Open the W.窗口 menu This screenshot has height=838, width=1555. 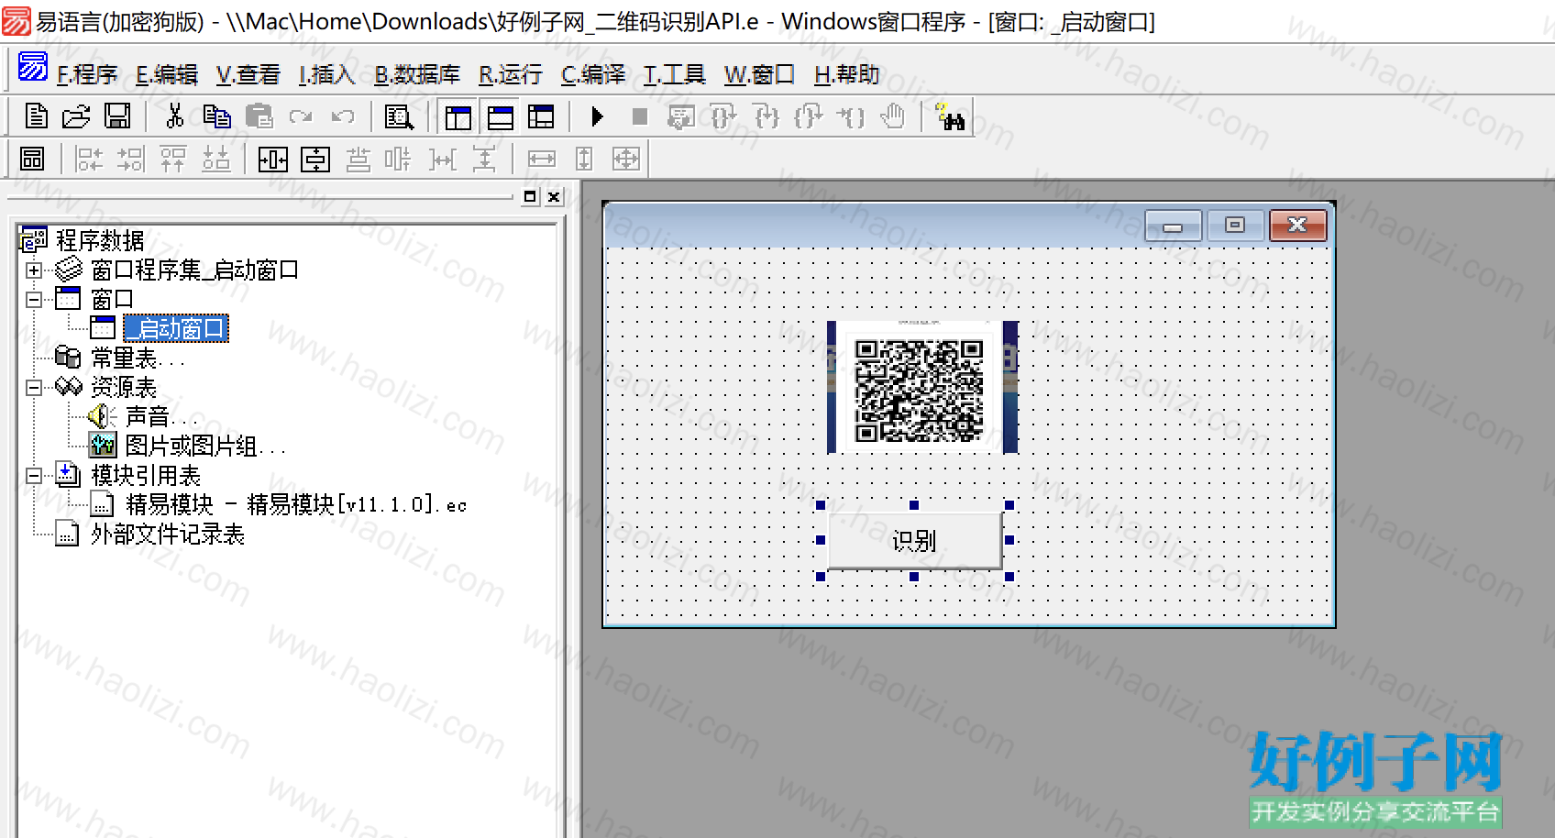tap(759, 74)
